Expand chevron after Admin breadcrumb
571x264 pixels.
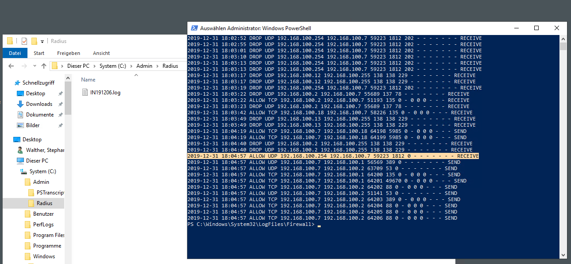coord(157,66)
